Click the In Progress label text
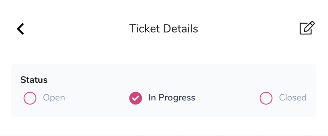The width and height of the screenshot is (328, 136). (172, 98)
